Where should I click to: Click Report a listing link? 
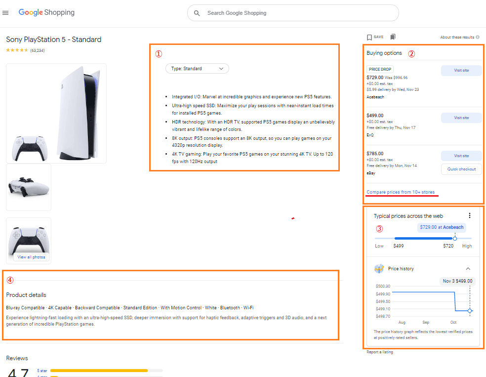[x=380, y=352]
